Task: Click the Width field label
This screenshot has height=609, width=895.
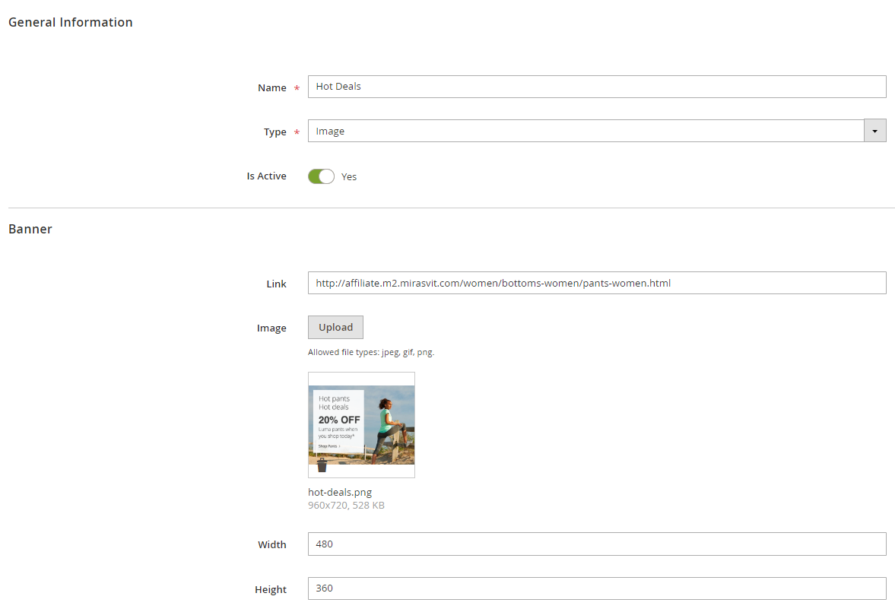Action: (x=271, y=545)
